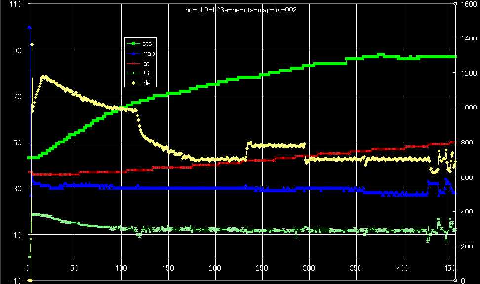Image resolution: width=480 pixels, height=284 pixels.
Task: Click horizontal axis label 200
Action: point(215,268)
